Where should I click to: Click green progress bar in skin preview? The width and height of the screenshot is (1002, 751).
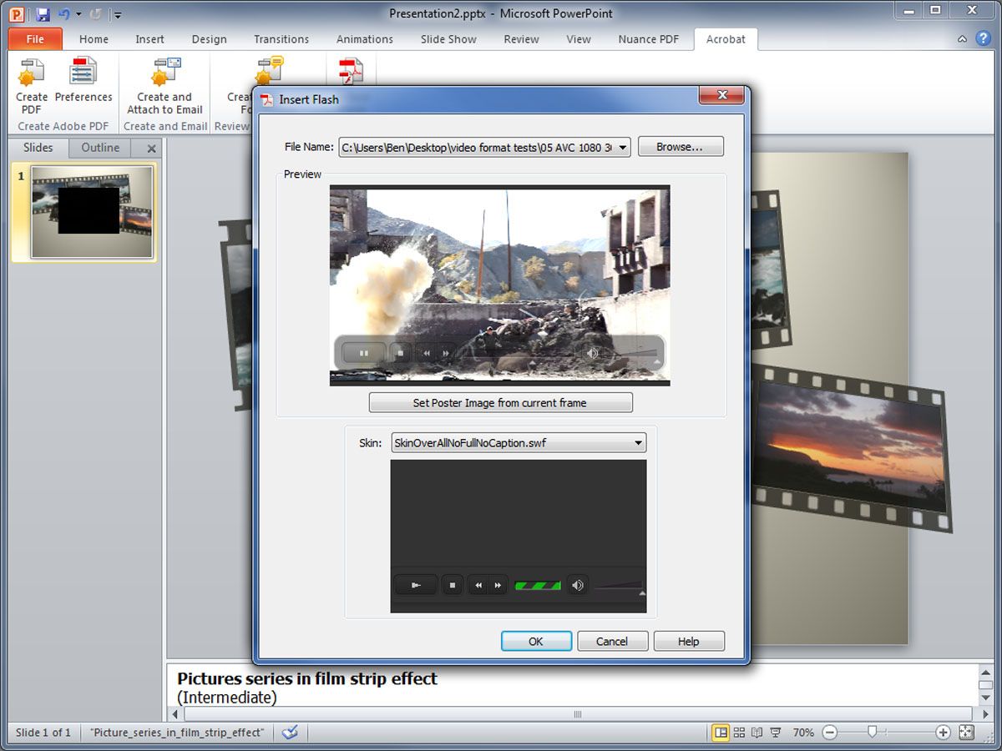click(537, 586)
